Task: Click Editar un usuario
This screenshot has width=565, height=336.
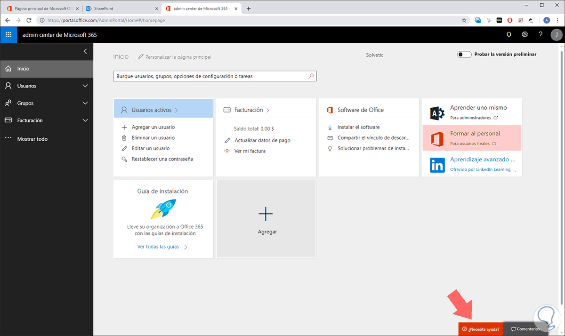Action: click(x=151, y=148)
